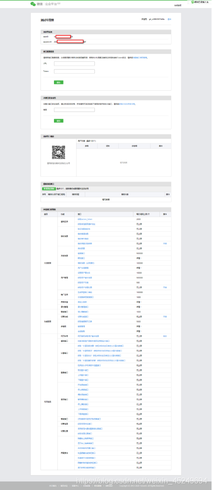Open the 长链接转短链接接口 link
The width and height of the screenshot is (212, 490).
(x=85, y=297)
